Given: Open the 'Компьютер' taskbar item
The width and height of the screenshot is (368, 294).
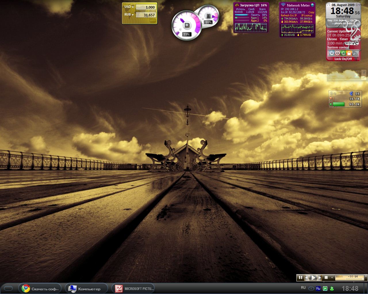Looking at the screenshot, I should pyautogui.click(x=86, y=289).
